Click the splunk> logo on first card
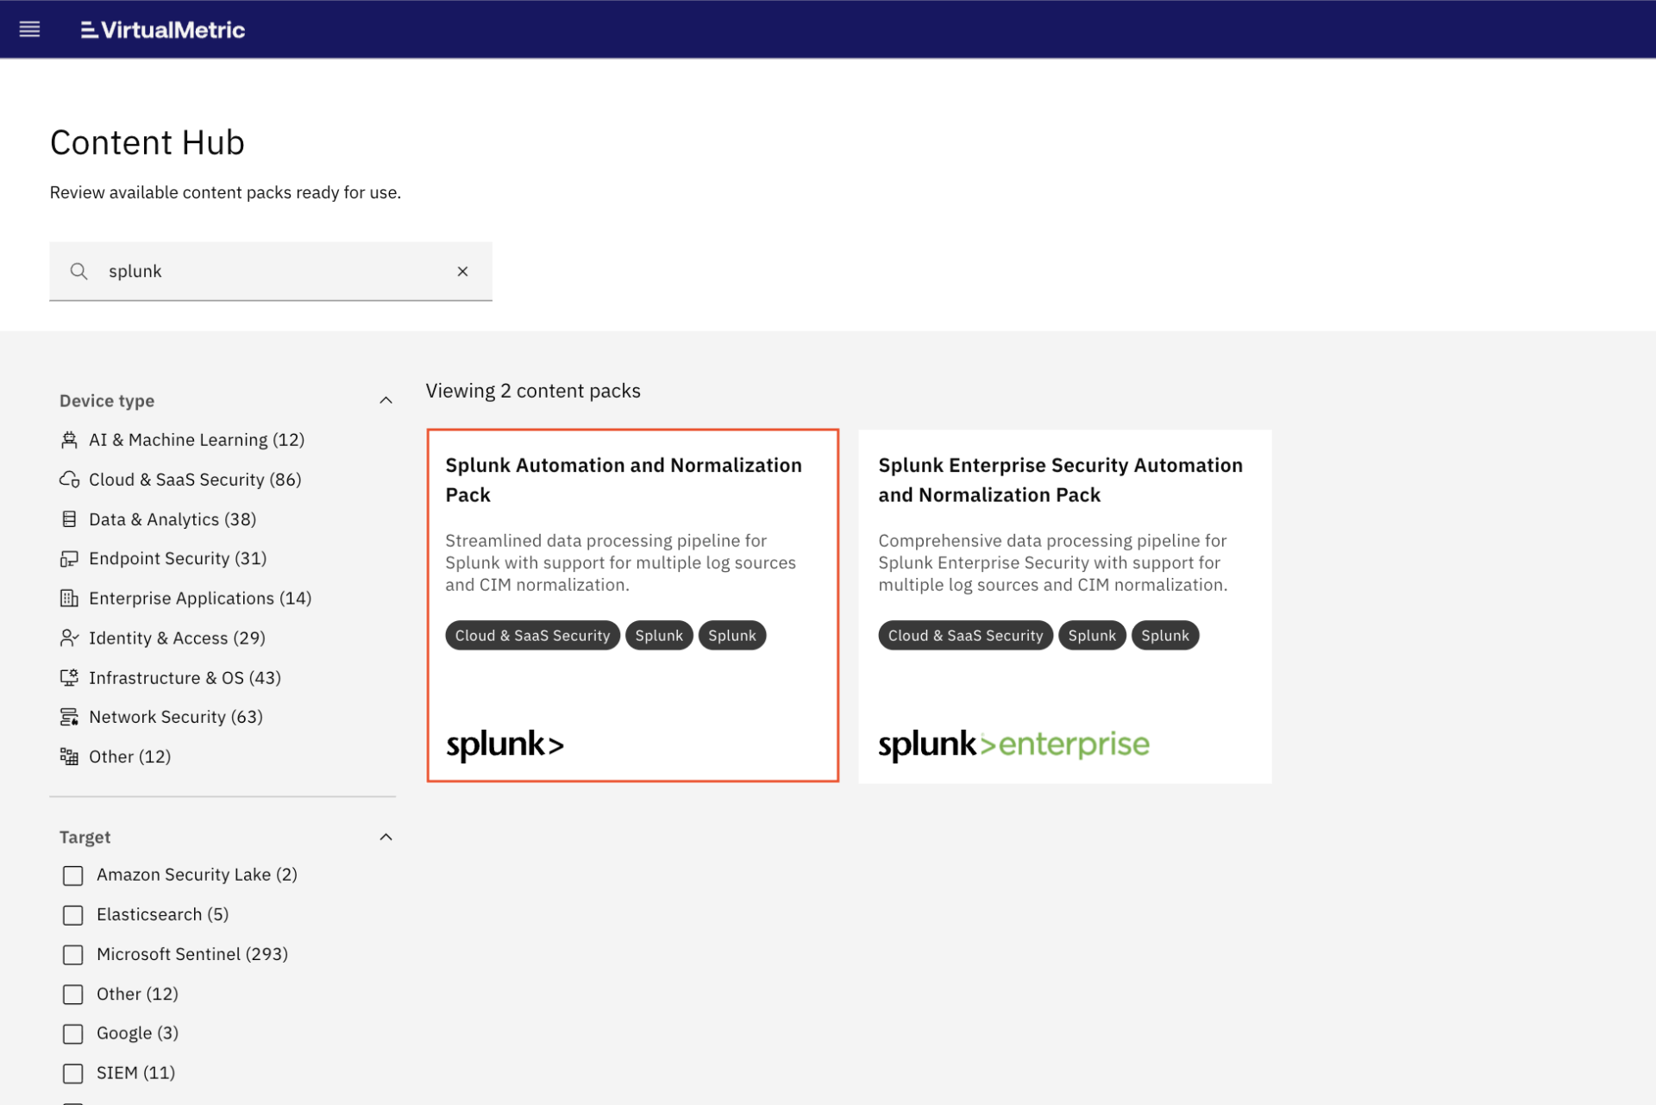Viewport: 1656px width, 1105px height. pyautogui.click(x=505, y=744)
